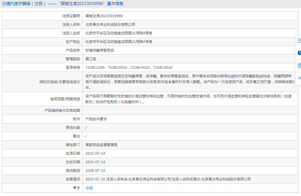Close the side toolbar with the X icon

[299, 78]
